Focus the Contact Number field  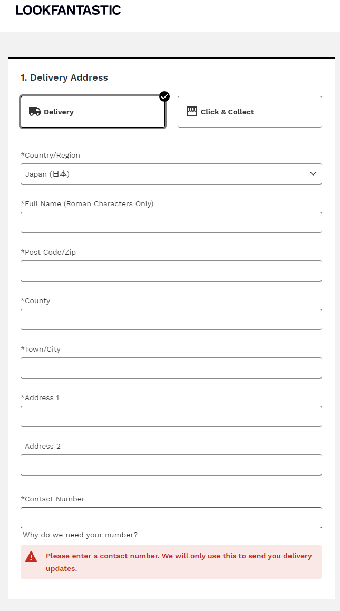pyautogui.click(x=171, y=518)
